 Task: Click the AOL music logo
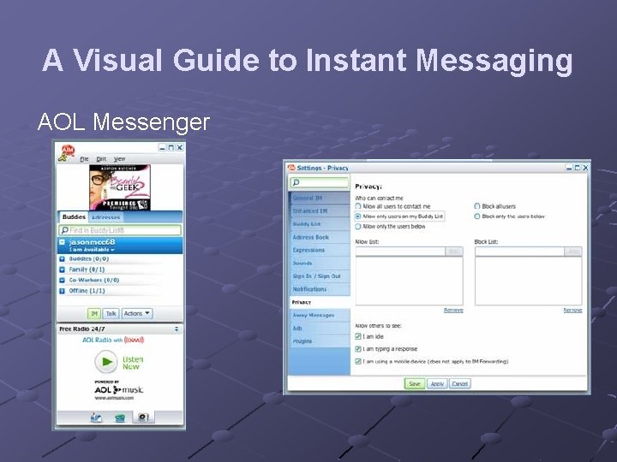pyautogui.click(x=118, y=390)
